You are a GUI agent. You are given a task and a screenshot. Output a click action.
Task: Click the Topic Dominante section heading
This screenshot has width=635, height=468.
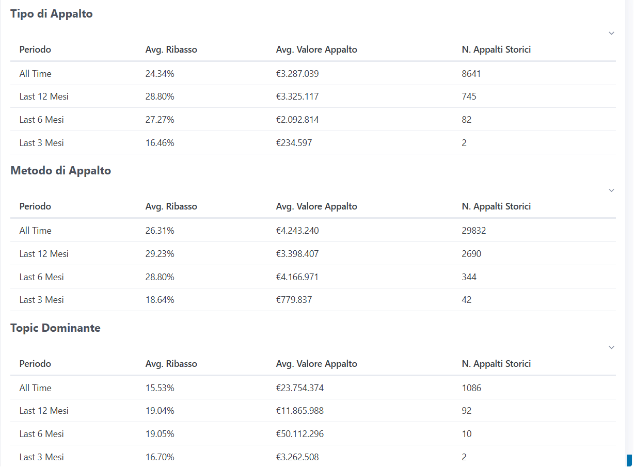56,328
